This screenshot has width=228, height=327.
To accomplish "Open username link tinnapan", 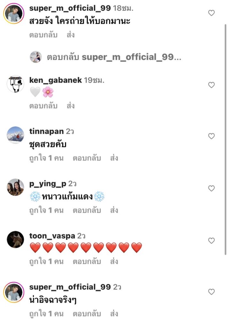I will [x=46, y=132].
